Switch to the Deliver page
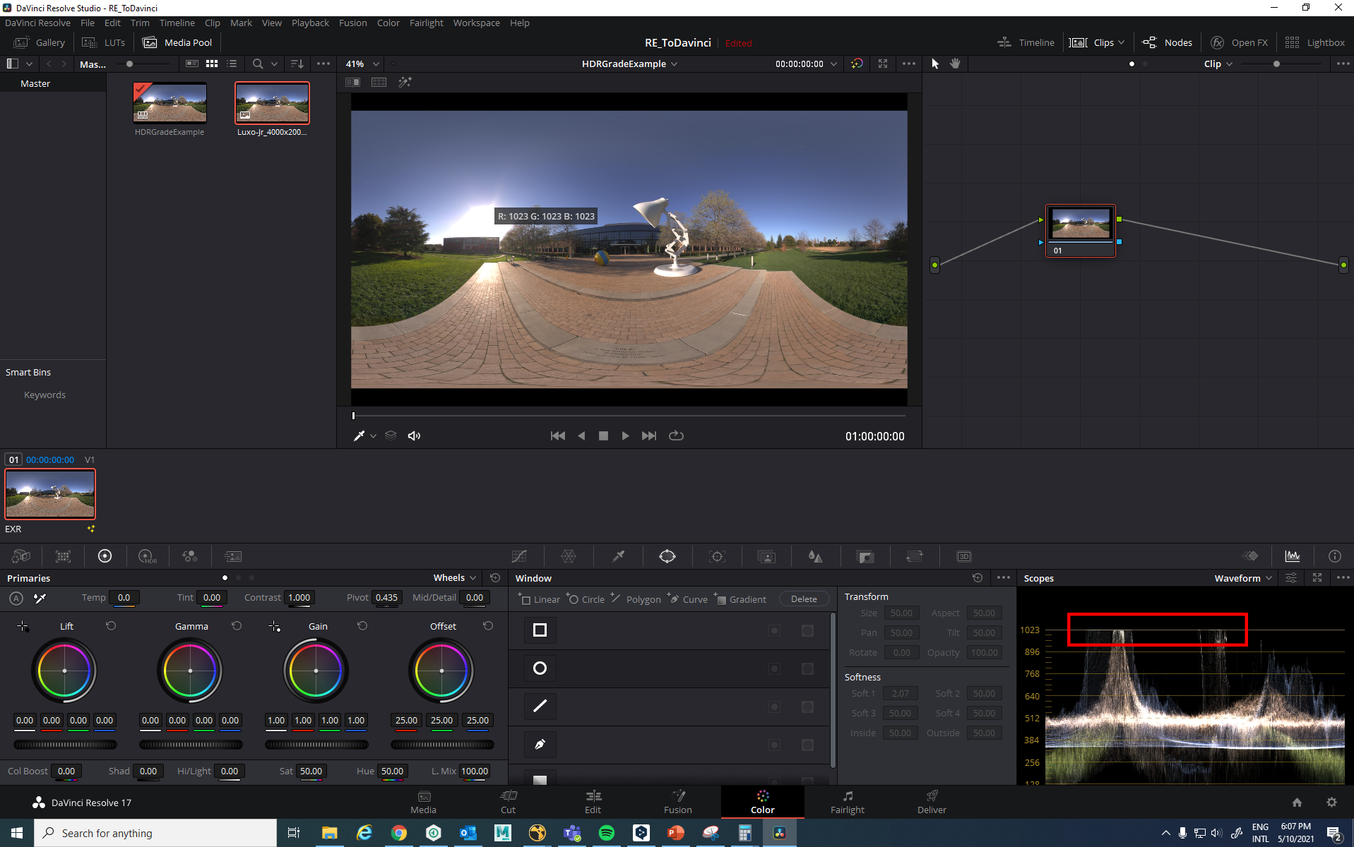 932,802
